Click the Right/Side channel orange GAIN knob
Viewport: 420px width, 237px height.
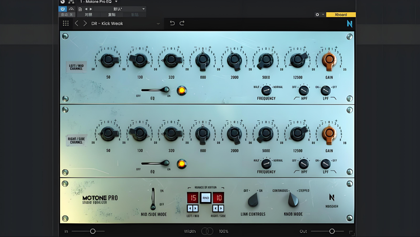[x=329, y=134]
